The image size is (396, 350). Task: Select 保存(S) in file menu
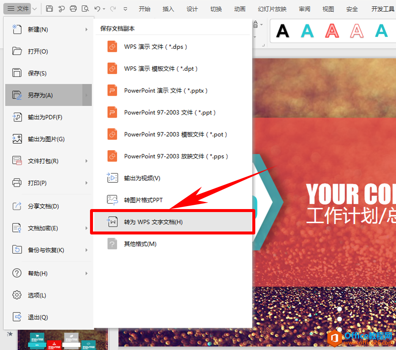click(x=49, y=73)
